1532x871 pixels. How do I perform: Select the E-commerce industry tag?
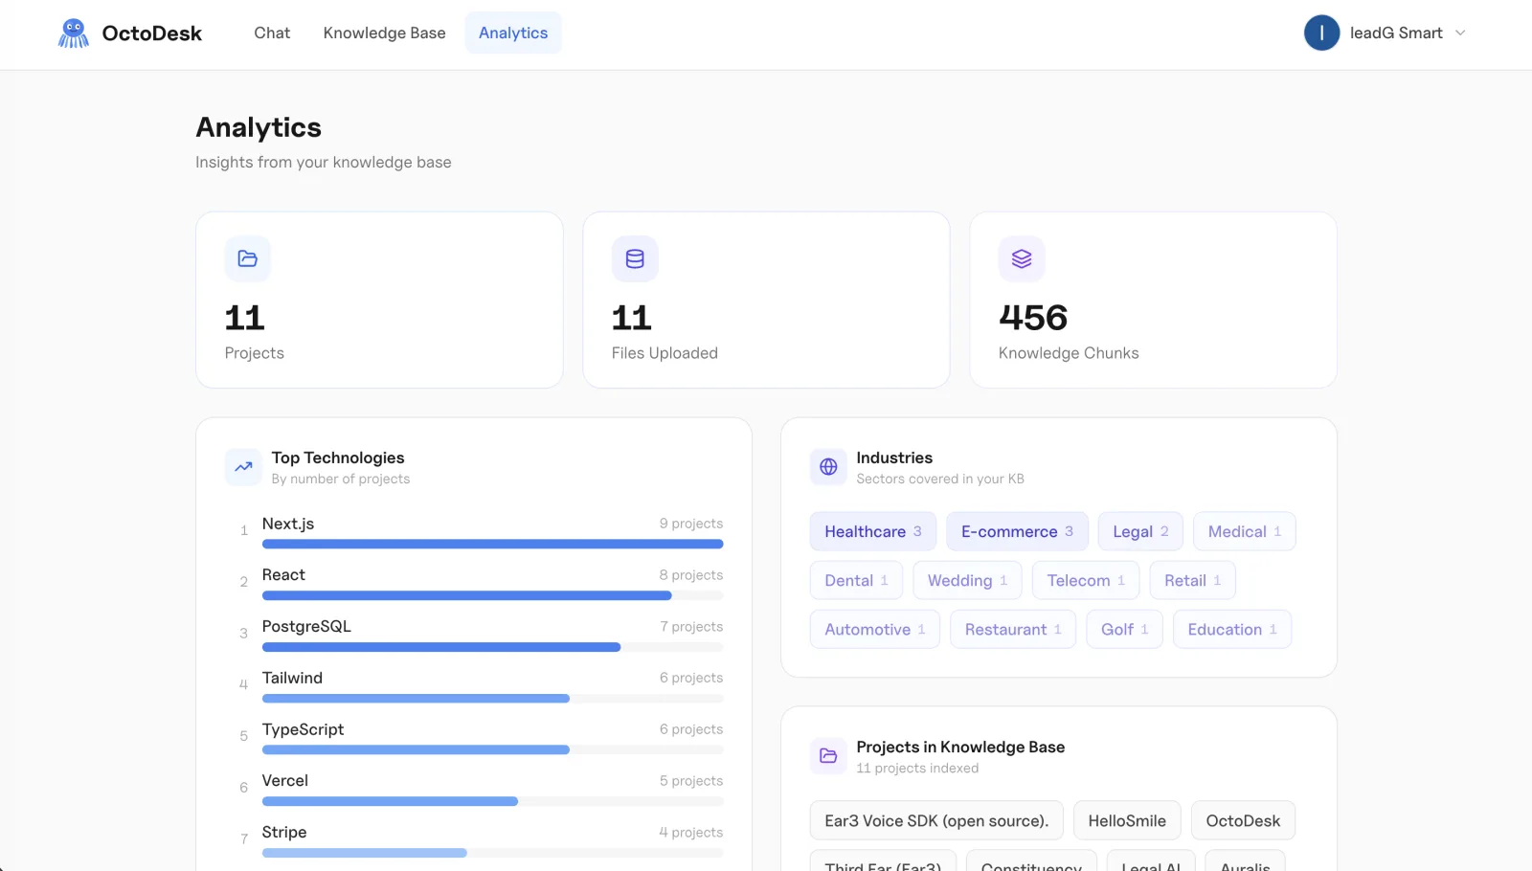(x=1017, y=531)
